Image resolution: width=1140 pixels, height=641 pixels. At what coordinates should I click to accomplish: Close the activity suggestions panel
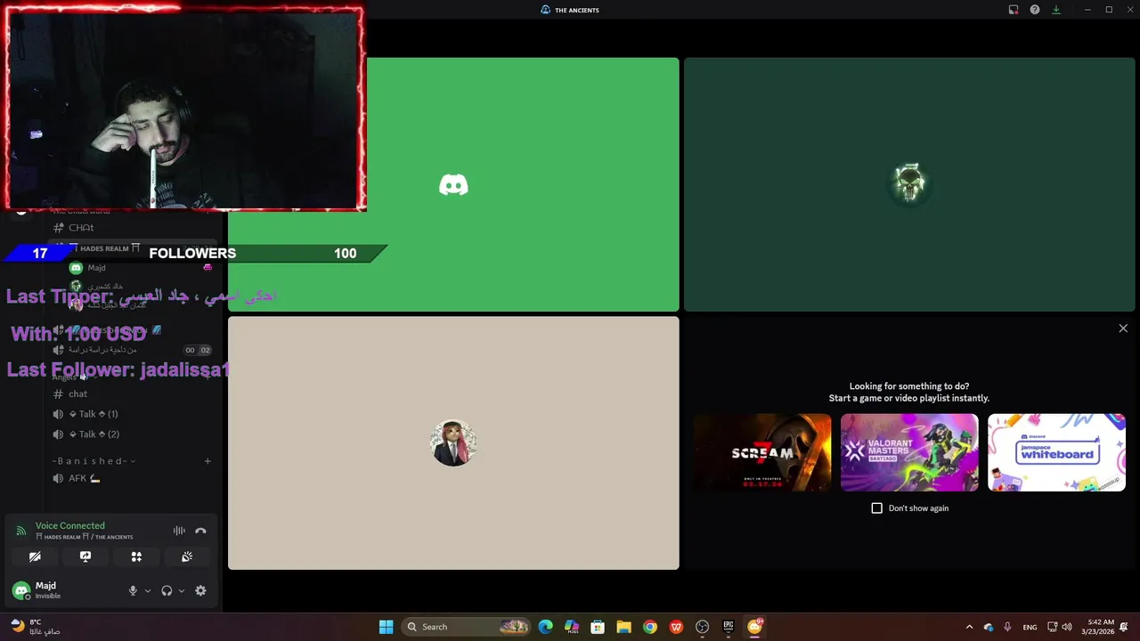[1123, 329]
